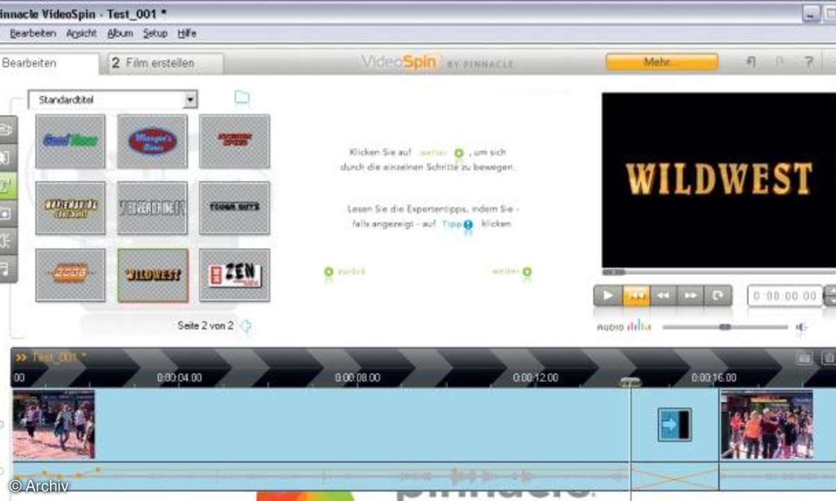The image size is (836, 501).
Task: Step the timecode counter spinner
Action: pos(829,295)
